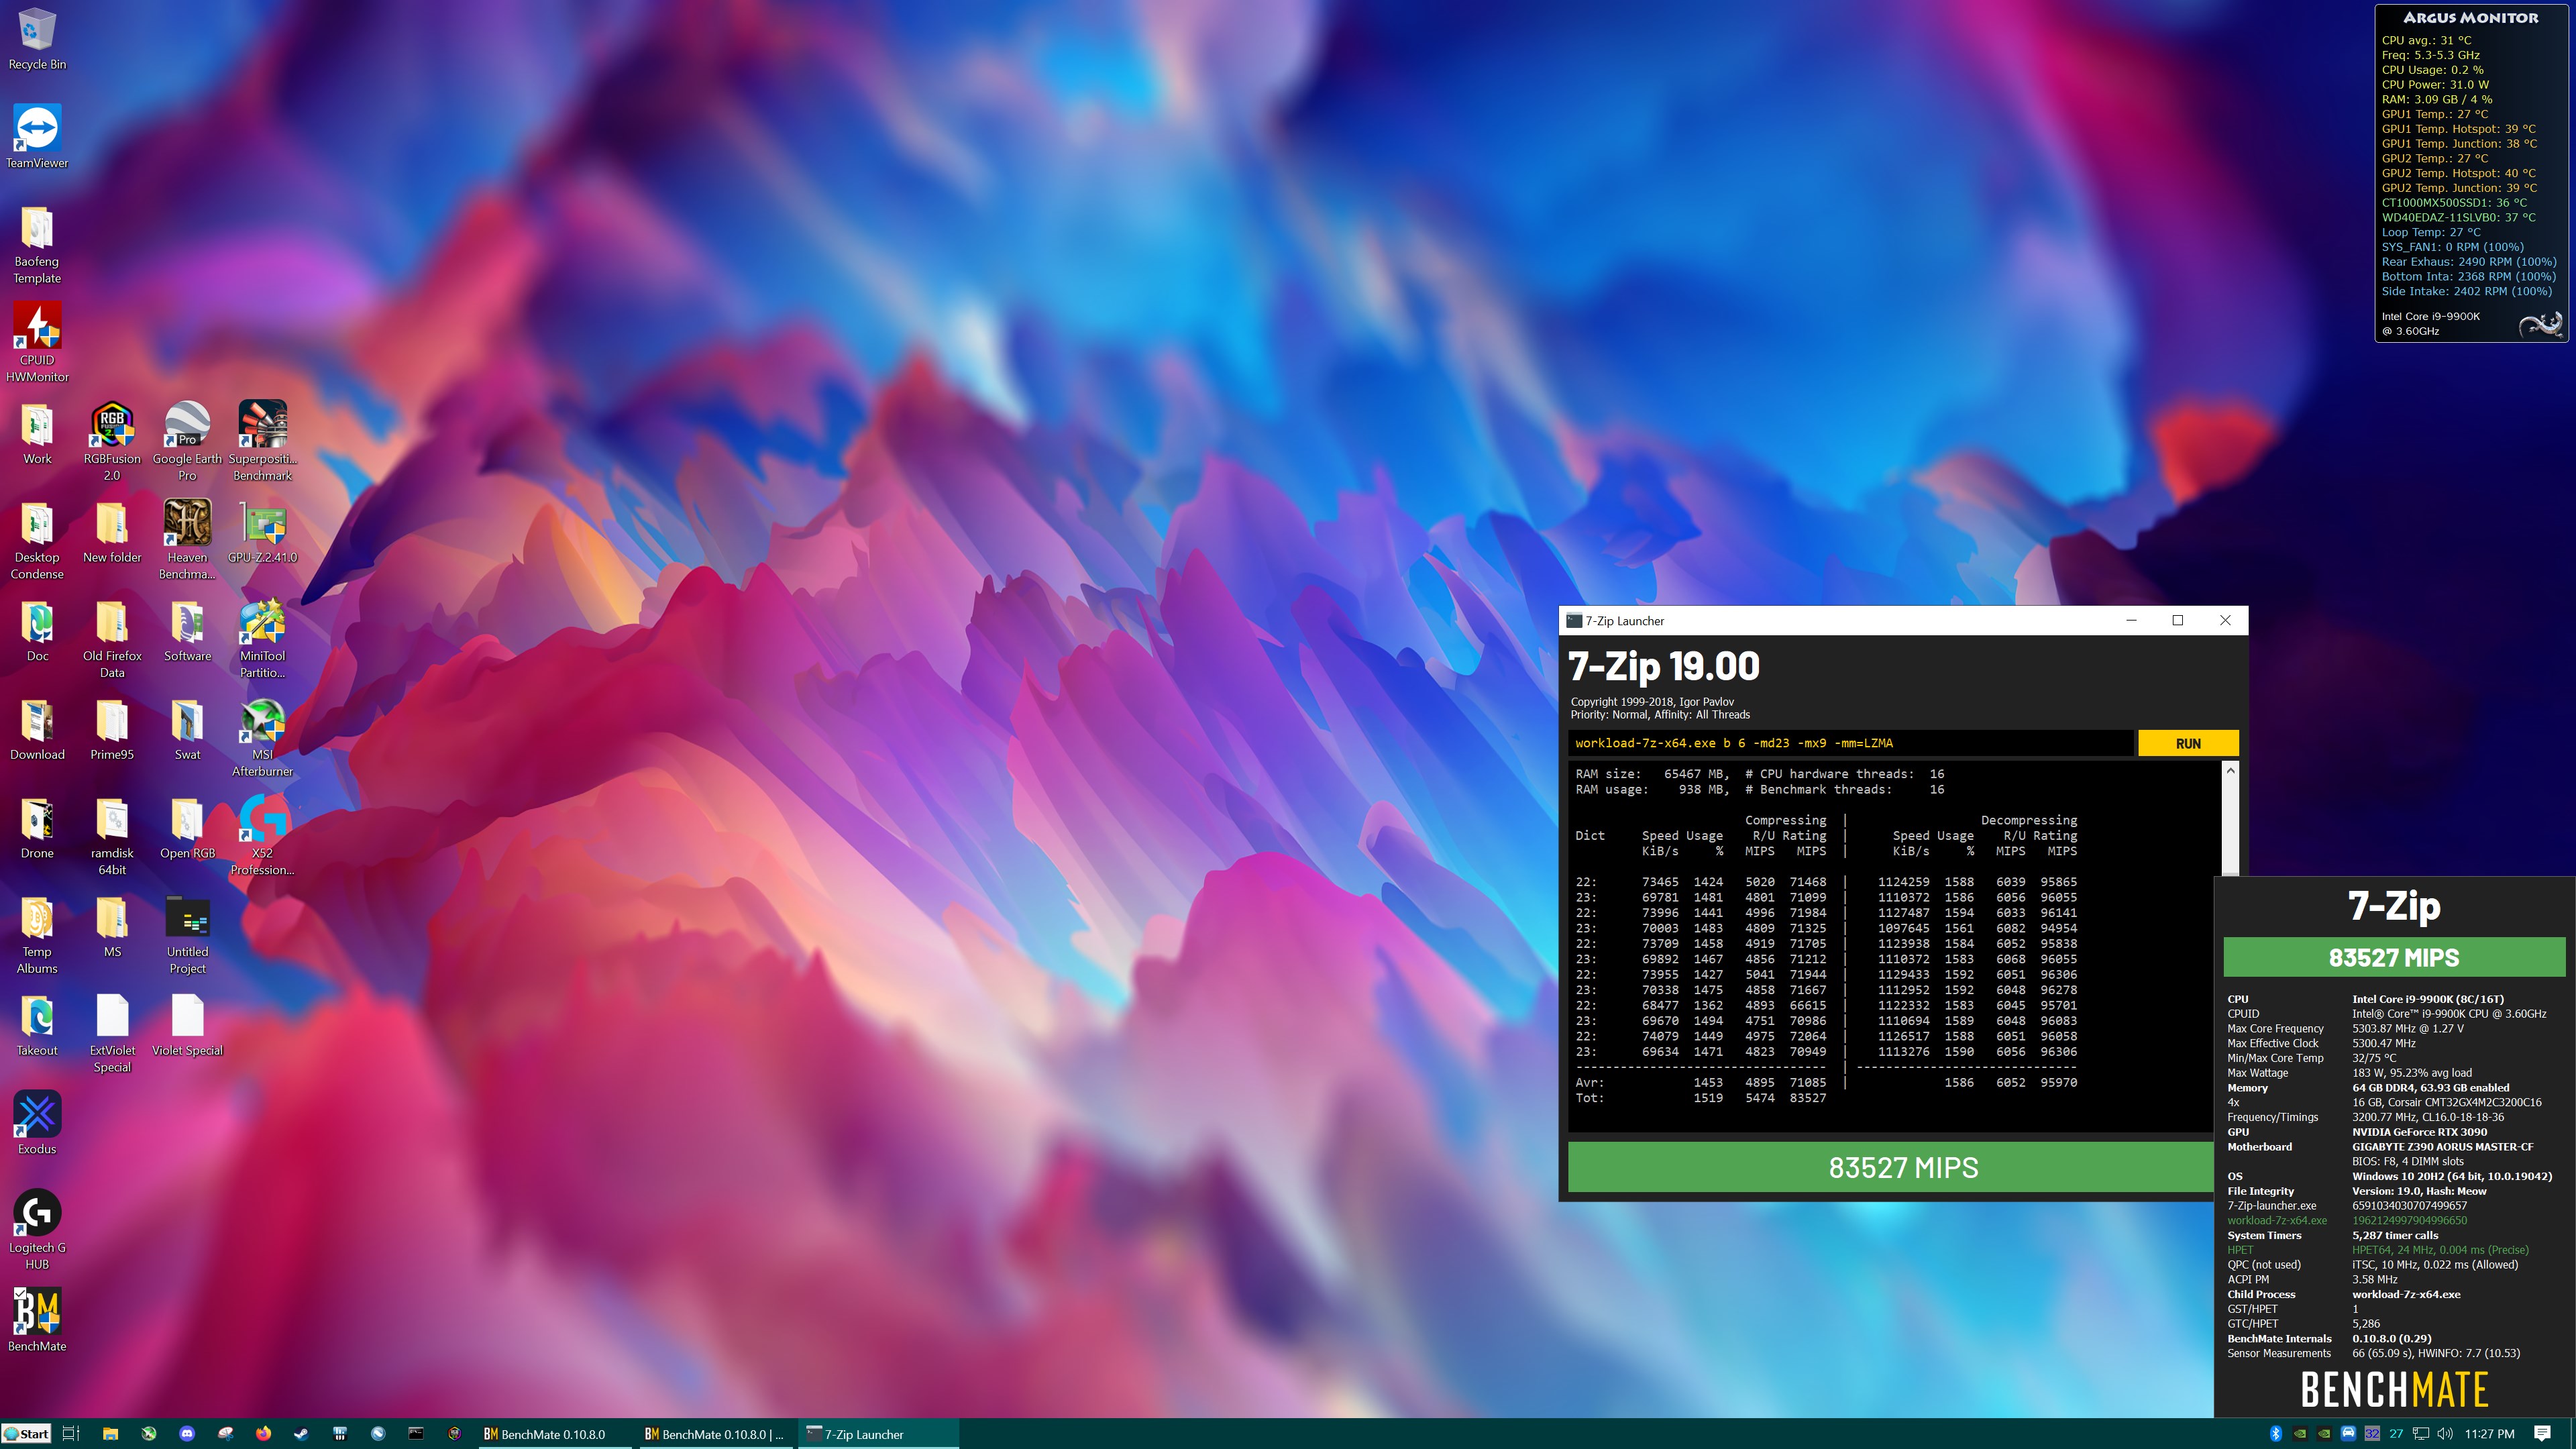Open the New folder icon
The height and width of the screenshot is (1449, 2576).
point(112,532)
